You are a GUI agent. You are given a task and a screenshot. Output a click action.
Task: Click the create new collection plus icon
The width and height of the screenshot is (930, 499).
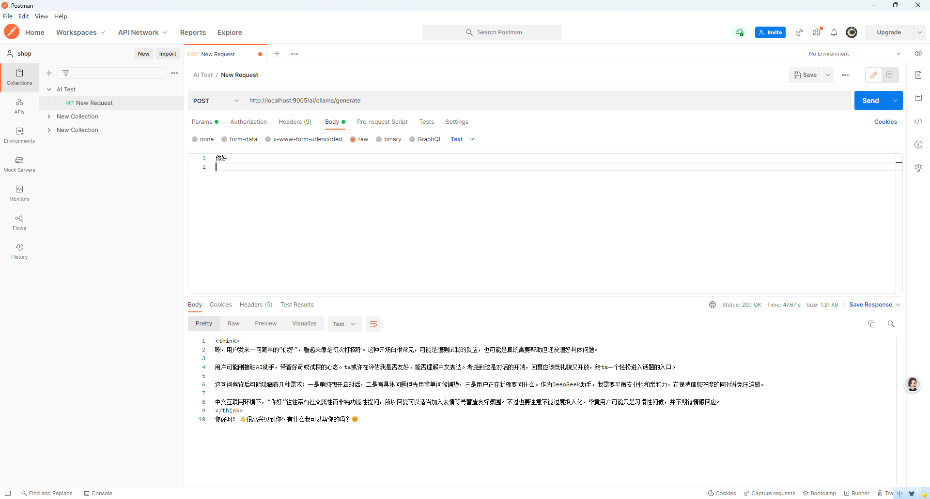49,73
